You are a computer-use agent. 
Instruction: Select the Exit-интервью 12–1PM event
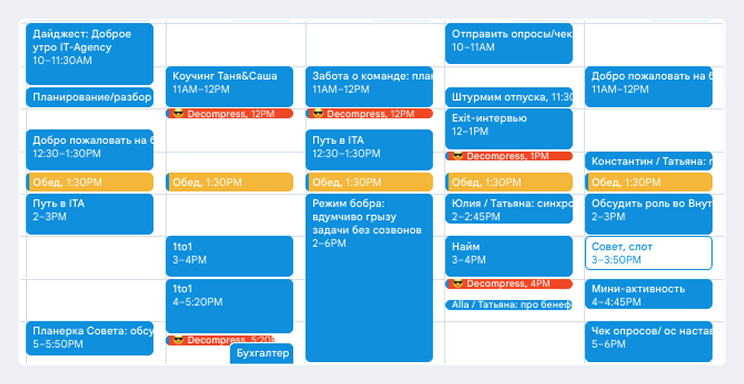pos(508,128)
